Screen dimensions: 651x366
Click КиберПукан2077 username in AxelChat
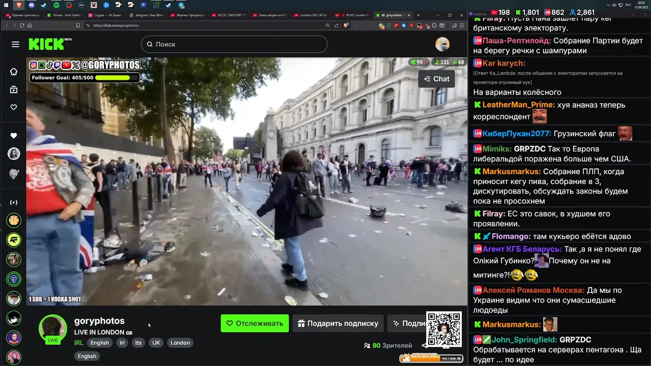coord(517,134)
